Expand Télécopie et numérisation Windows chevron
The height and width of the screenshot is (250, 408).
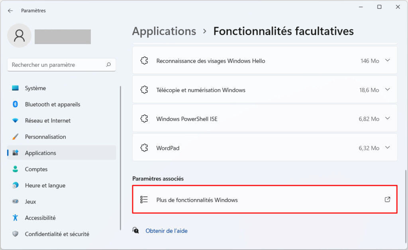click(387, 89)
